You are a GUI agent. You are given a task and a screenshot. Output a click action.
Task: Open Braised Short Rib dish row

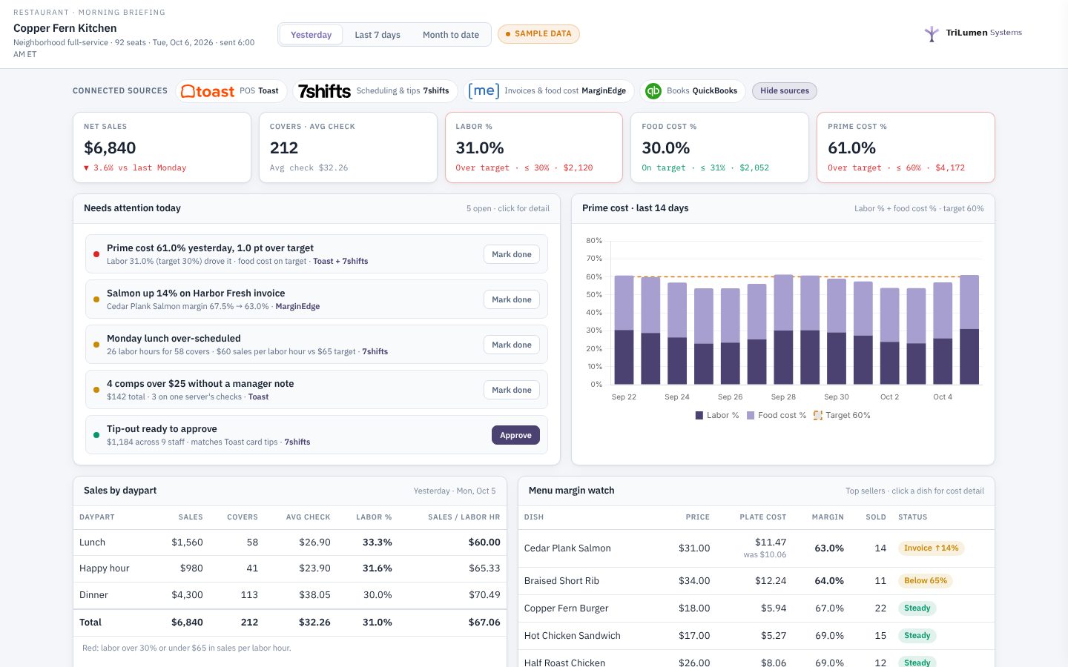point(756,581)
